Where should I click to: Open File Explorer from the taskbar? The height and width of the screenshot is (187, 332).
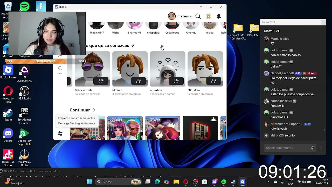coord(176,182)
